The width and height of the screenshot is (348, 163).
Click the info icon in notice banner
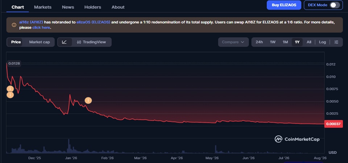(14, 25)
